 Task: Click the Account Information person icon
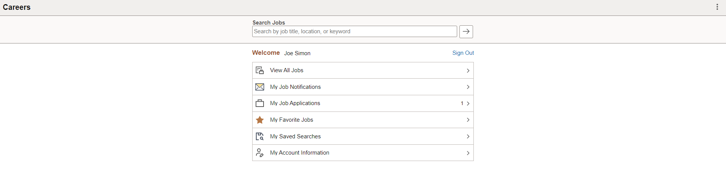coord(260,153)
